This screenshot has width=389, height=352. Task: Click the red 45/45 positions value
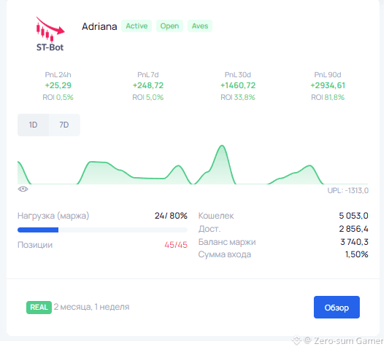pos(176,245)
